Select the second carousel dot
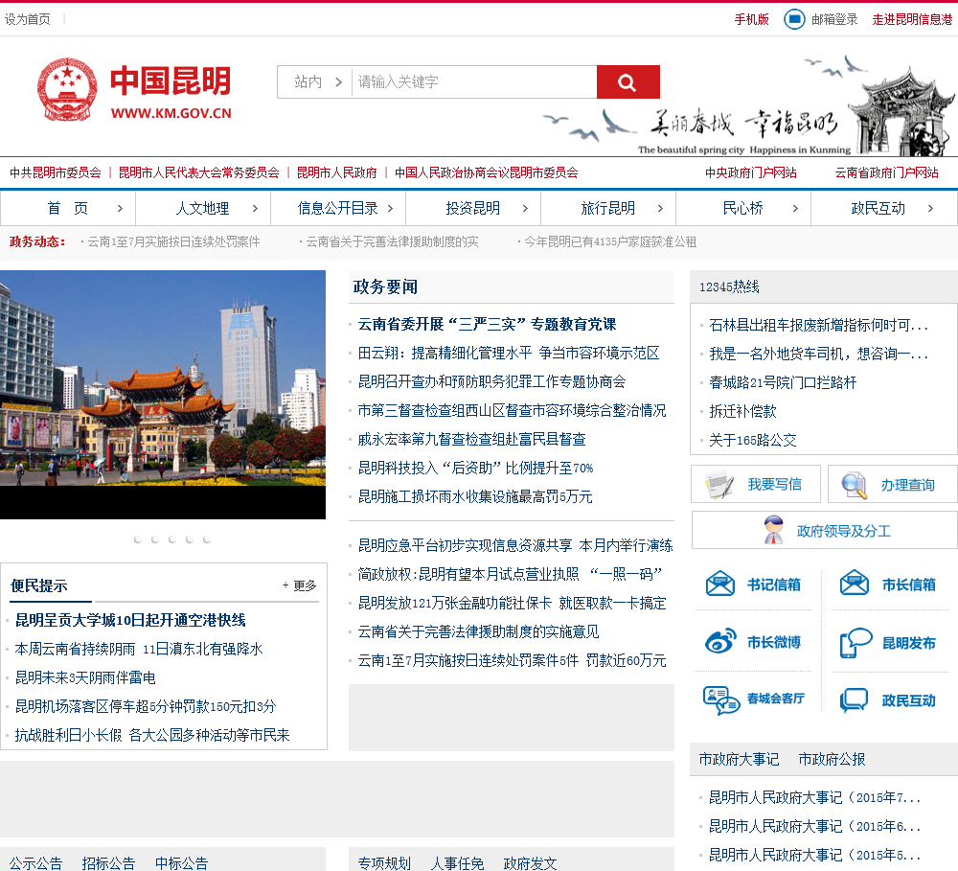Viewport: 958px width, 871px height. click(155, 539)
